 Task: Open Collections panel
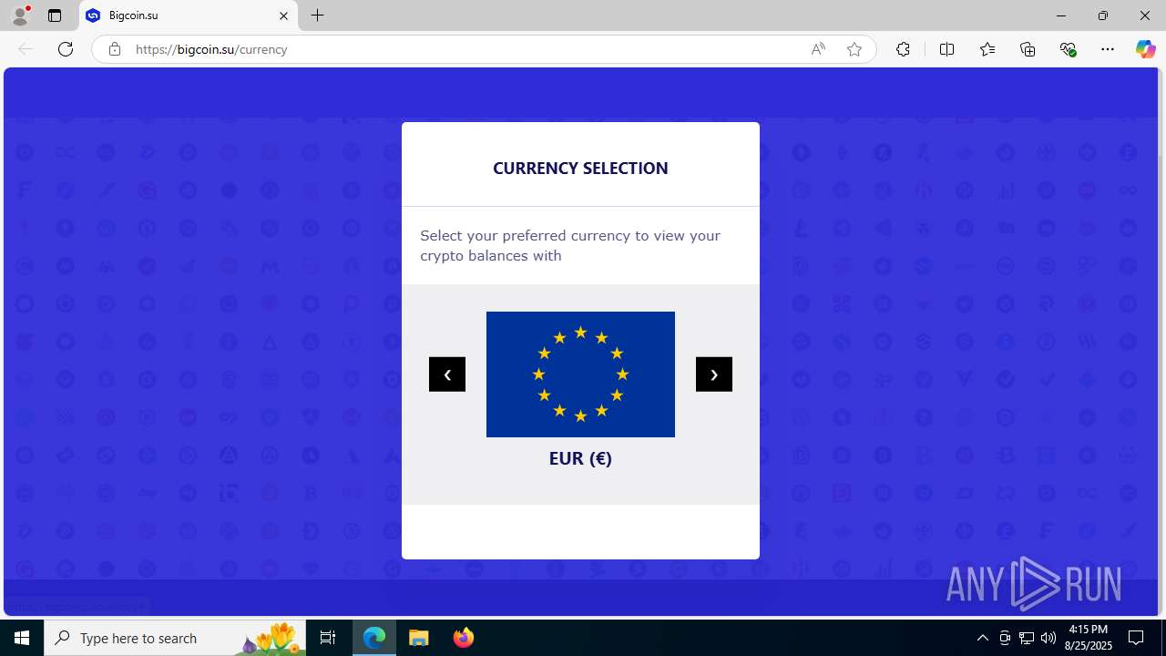(1028, 49)
